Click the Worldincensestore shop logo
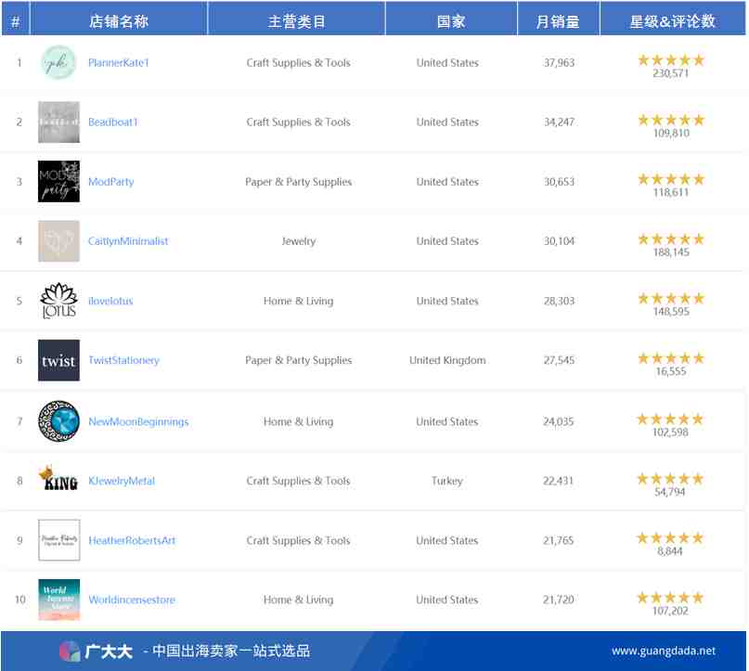Image resolution: width=749 pixels, height=671 pixels. (x=58, y=600)
